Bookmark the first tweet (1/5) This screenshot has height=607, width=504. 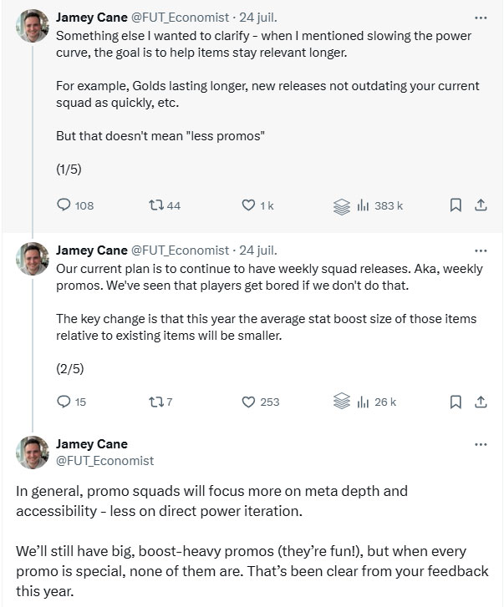(456, 205)
